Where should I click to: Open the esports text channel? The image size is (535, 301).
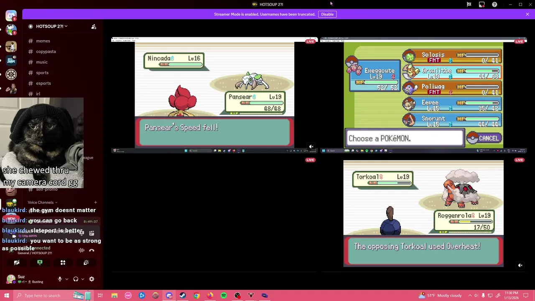tap(43, 83)
